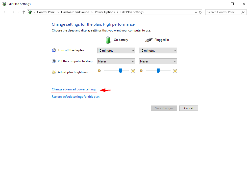This screenshot has width=250, height=173.
Task: Open On battery display timeout dropdown
Action: click(x=116, y=51)
